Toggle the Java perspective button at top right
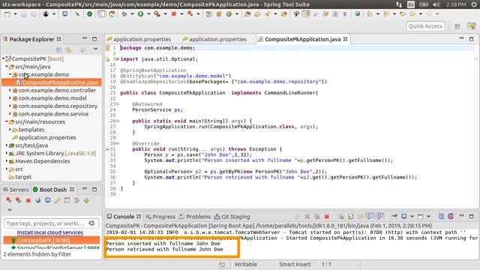Image resolution: width=480 pixels, height=270 pixels. pos(472,26)
